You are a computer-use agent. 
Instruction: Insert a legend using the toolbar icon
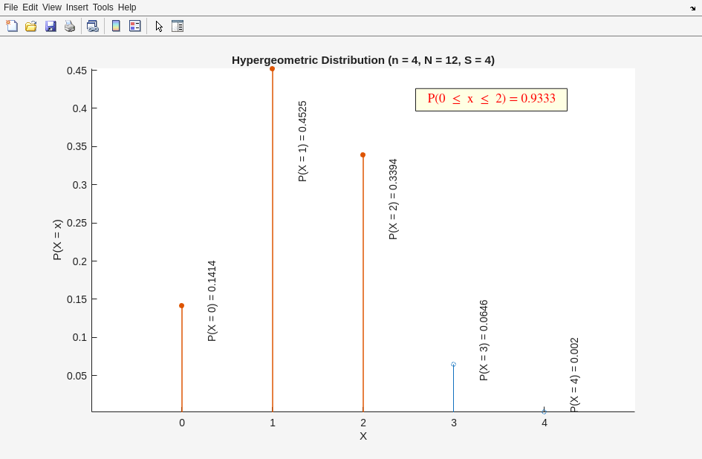click(x=134, y=26)
